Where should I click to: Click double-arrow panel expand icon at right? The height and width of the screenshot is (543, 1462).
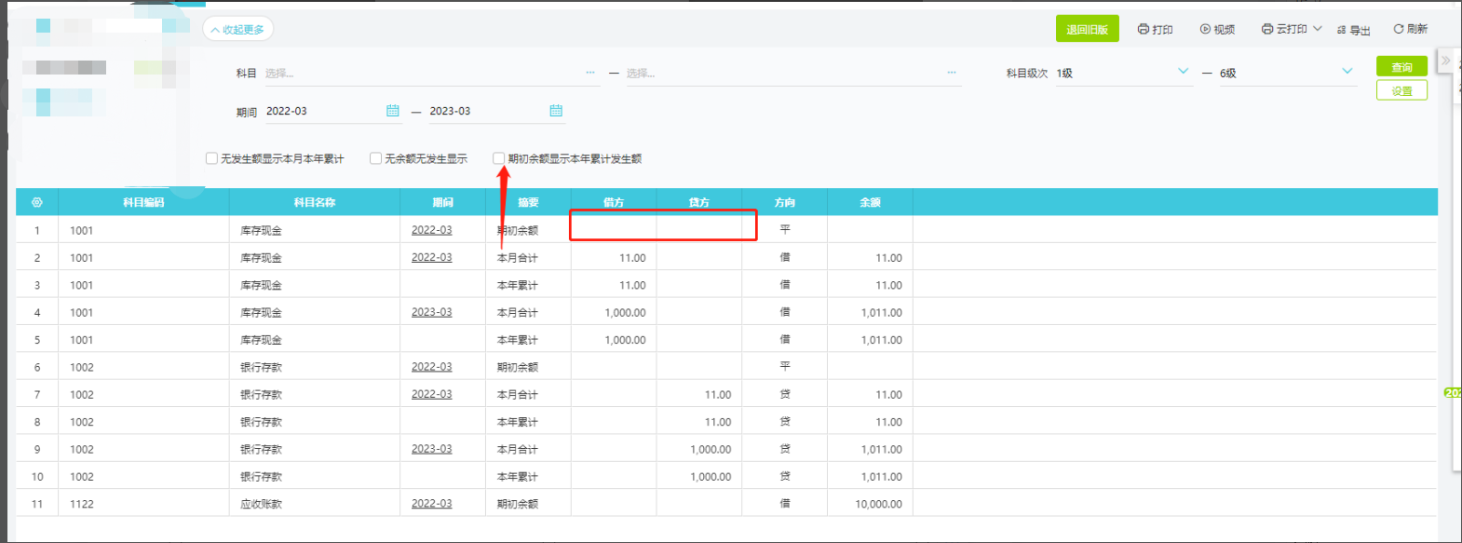click(1446, 61)
